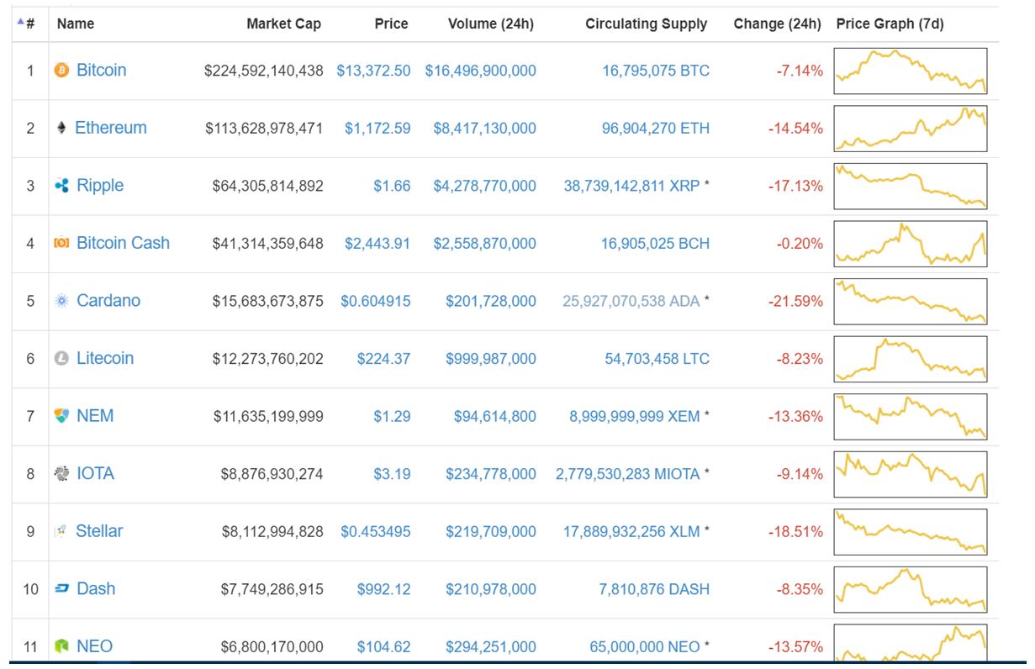Sort ascending by rank number arrow
Image resolution: width=1035 pixels, height=669 pixels.
click(x=20, y=23)
